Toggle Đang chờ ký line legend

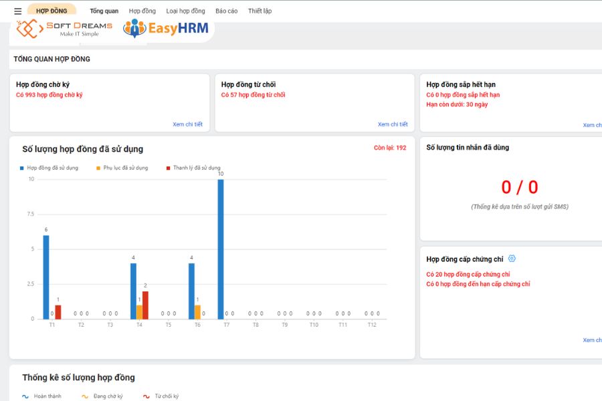(102, 396)
